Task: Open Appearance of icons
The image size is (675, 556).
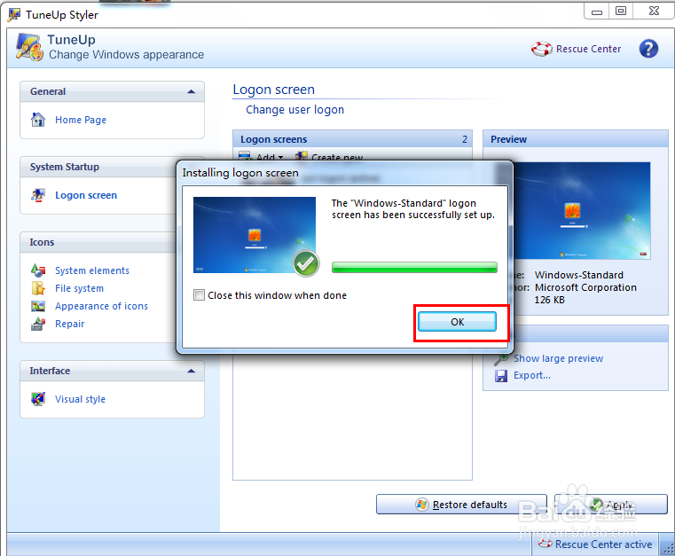Action: [101, 306]
